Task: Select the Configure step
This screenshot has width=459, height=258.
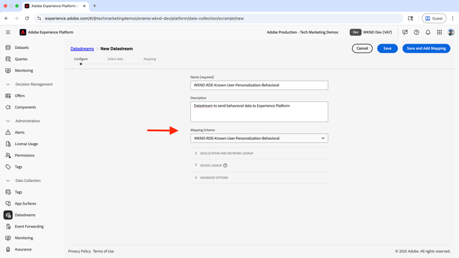Action: [x=81, y=61]
